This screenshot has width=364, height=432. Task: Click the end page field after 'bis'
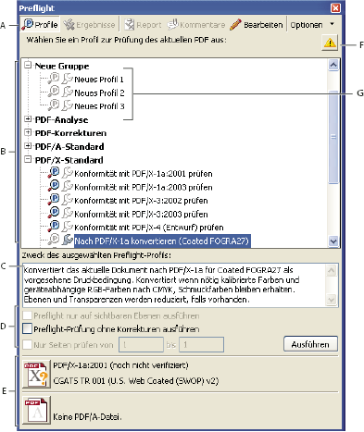coord(202,344)
